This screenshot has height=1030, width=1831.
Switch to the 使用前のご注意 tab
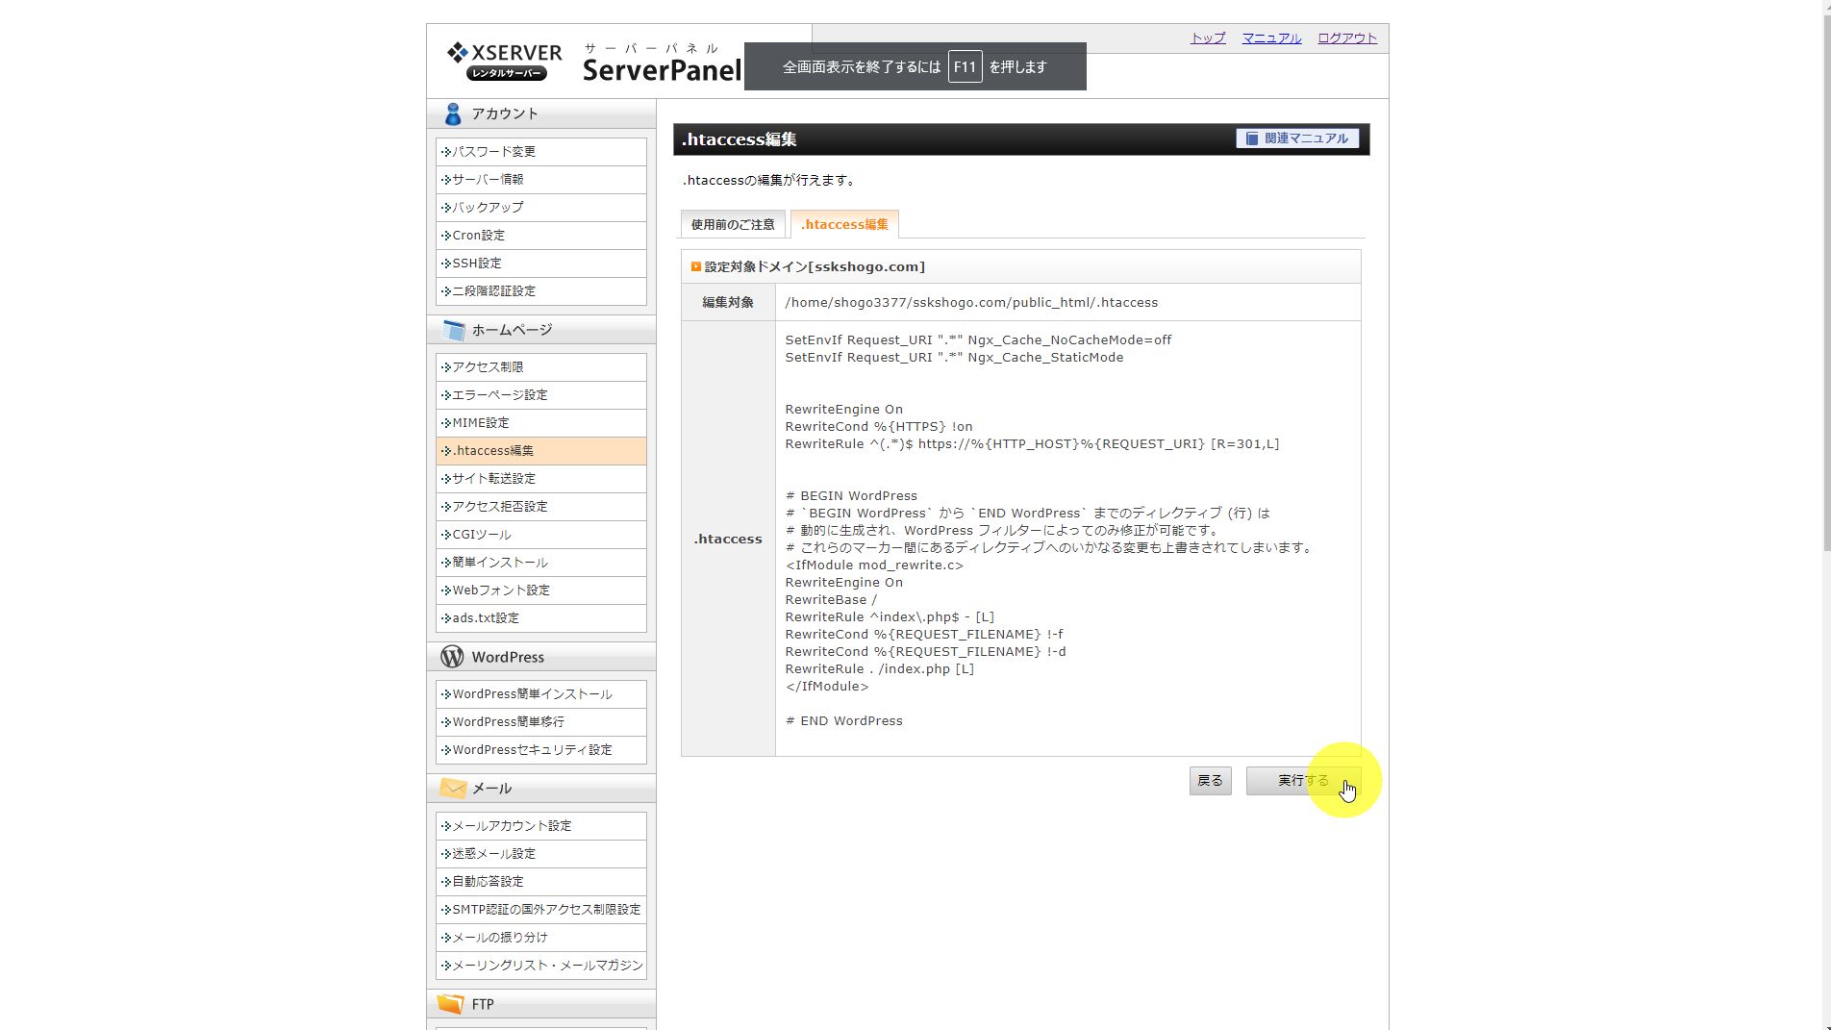point(733,225)
